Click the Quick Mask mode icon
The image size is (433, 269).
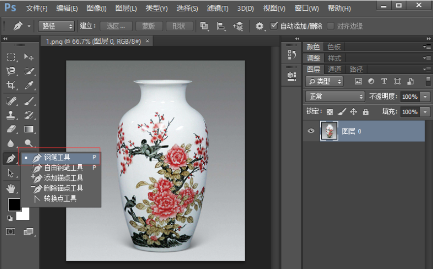click(x=11, y=231)
